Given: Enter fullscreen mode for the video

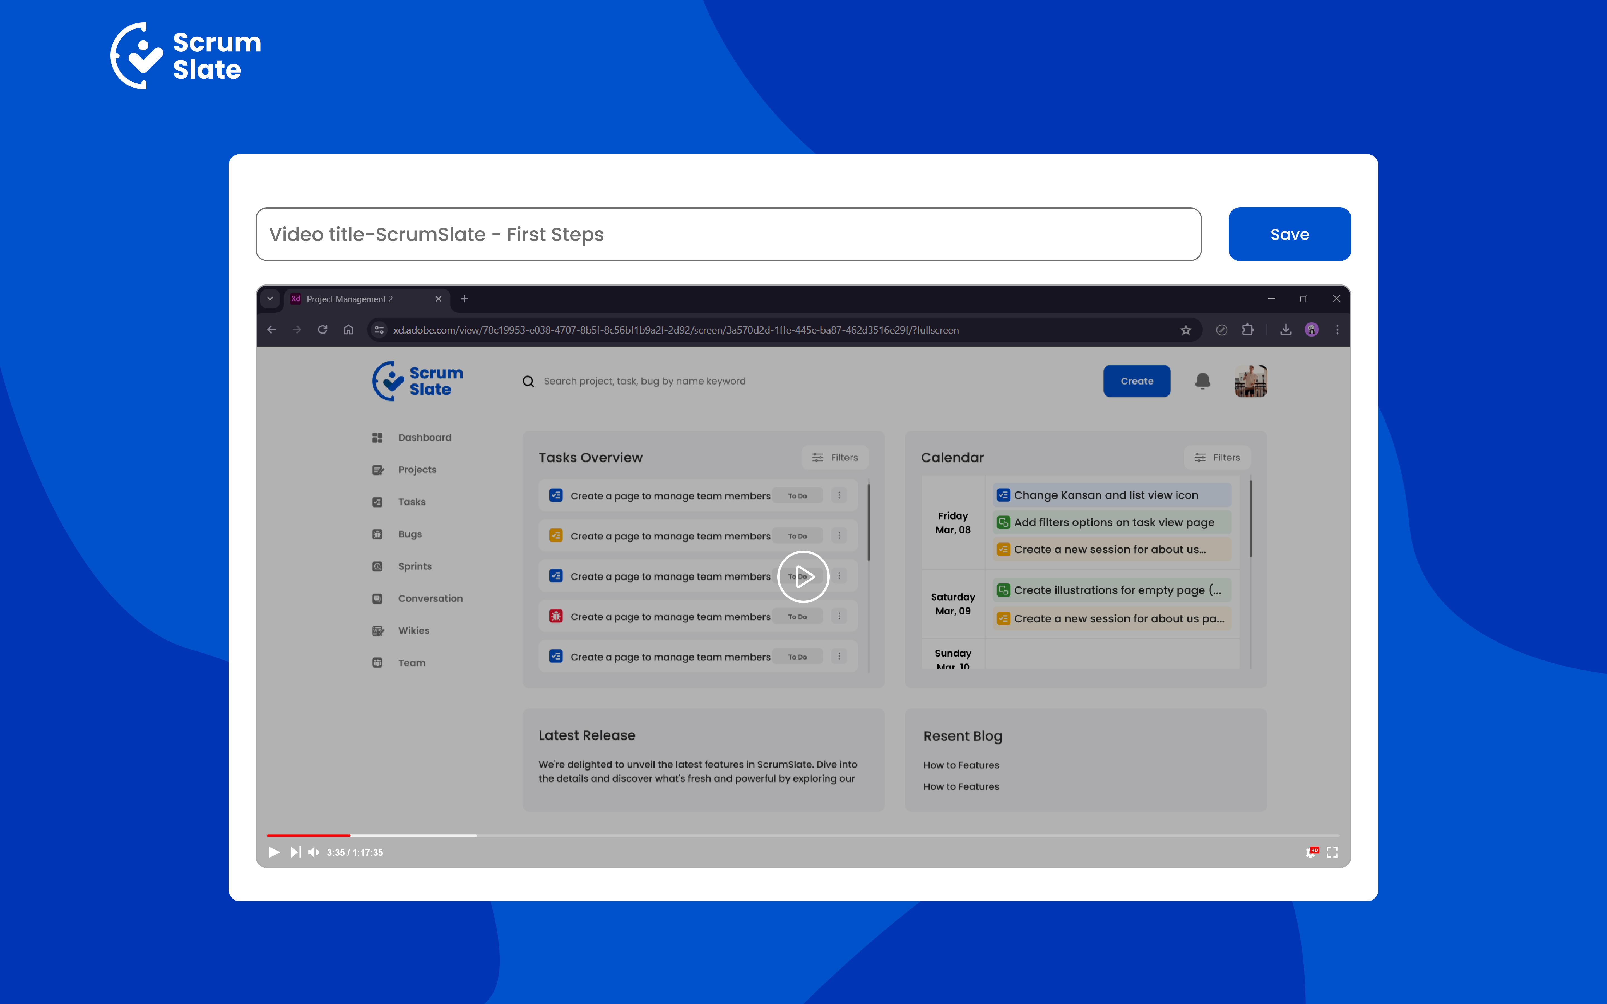Looking at the screenshot, I should (x=1332, y=852).
